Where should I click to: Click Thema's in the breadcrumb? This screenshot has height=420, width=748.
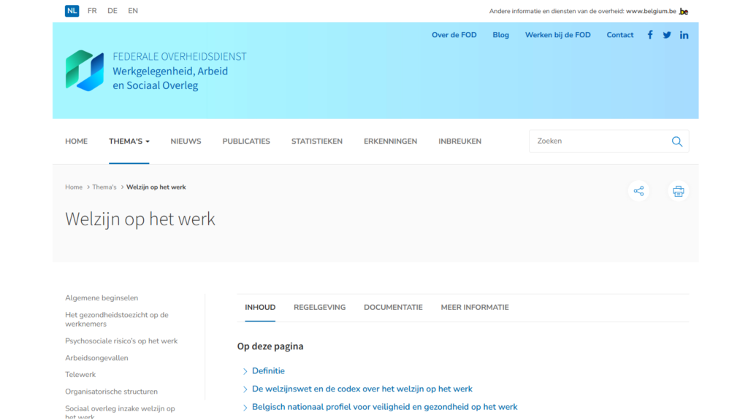[104, 187]
